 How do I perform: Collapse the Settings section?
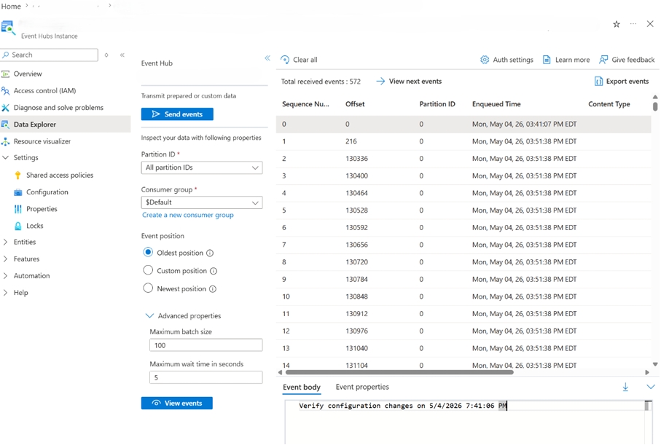click(x=6, y=157)
